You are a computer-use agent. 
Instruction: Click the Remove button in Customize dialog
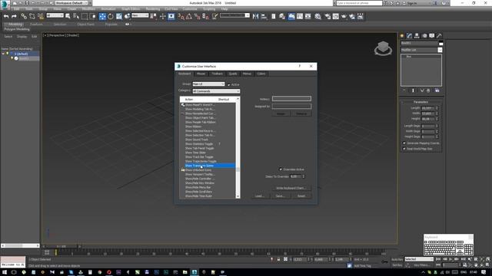(x=301, y=113)
